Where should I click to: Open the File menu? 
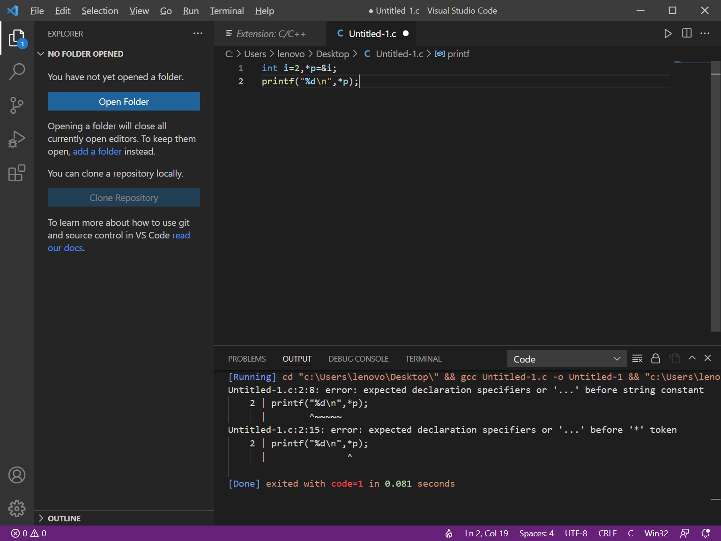(37, 11)
